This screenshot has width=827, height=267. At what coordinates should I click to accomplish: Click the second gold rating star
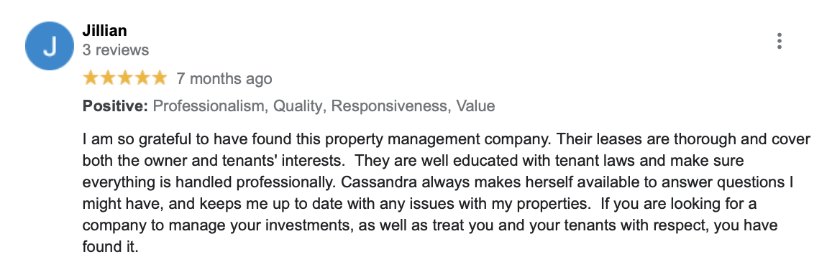tap(108, 78)
